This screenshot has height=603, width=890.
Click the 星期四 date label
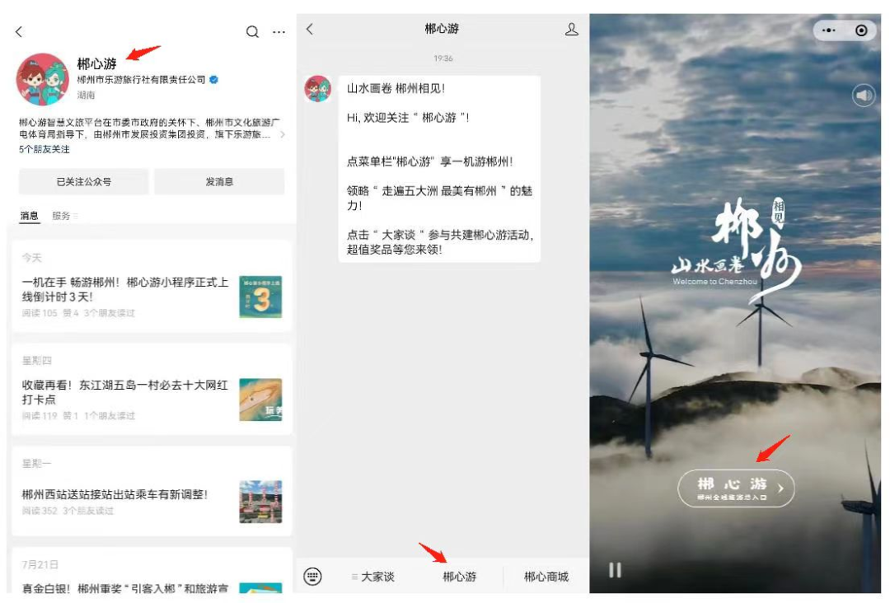[x=37, y=361]
